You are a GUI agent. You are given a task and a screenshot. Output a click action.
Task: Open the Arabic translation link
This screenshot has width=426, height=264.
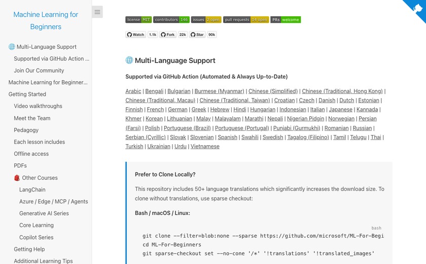point(133,91)
